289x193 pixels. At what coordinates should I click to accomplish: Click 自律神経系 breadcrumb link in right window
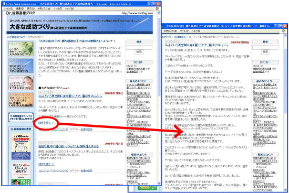[180, 37]
